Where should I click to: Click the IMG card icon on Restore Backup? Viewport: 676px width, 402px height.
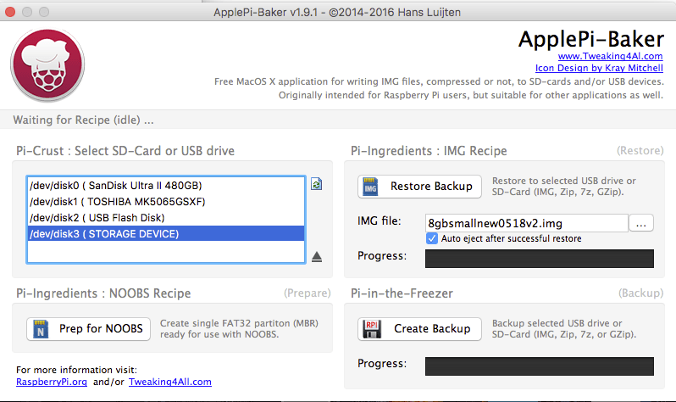pos(370,187)
